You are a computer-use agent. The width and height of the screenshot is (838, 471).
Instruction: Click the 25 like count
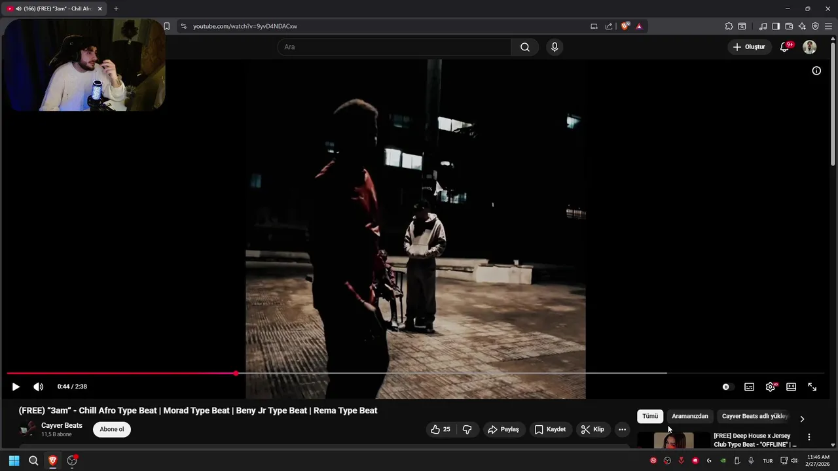point(446,429)
